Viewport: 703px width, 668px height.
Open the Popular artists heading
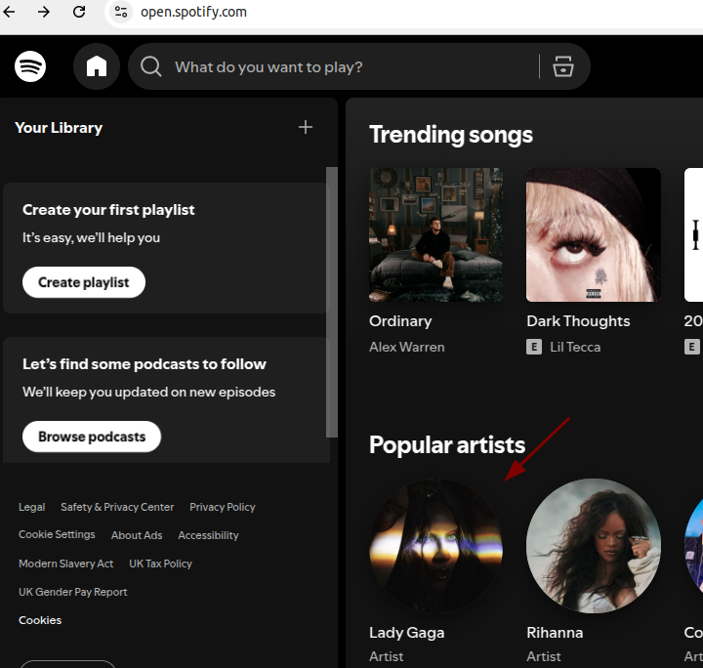(447, 445)
